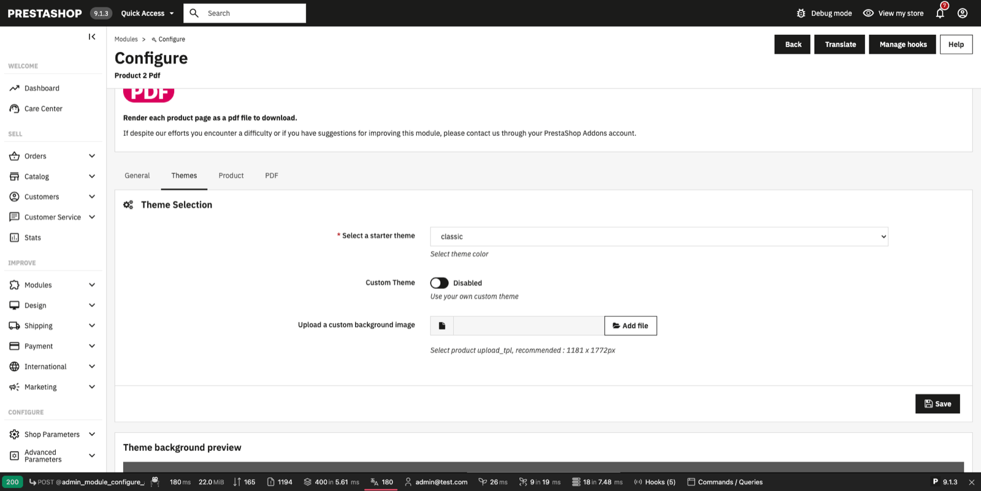Open Manage hooks
The height and width of the screenshot is (491, 981).
click(x=903, y=44)
